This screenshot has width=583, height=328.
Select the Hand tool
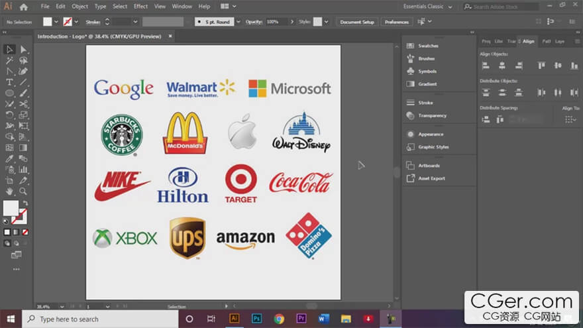click(x=10, y=191)
